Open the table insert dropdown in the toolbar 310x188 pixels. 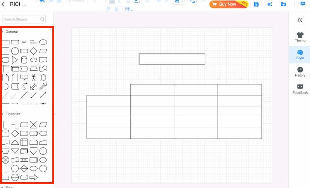(129, 9)
